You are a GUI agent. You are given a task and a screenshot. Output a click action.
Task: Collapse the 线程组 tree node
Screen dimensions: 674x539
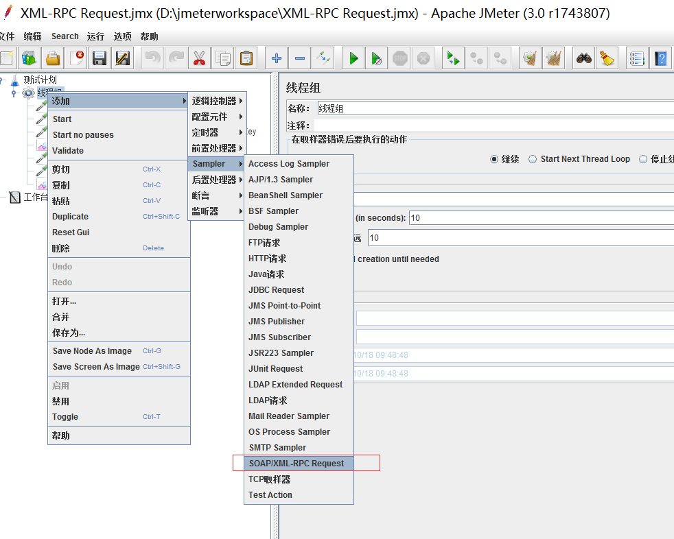(x=14, y=93)
